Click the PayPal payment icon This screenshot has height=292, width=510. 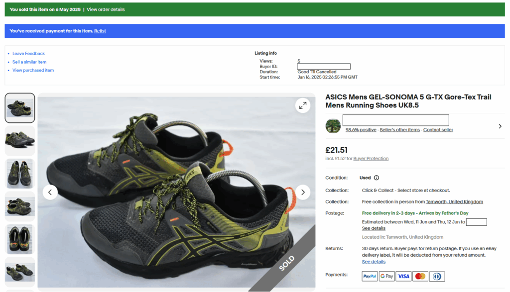coord(370,277)
